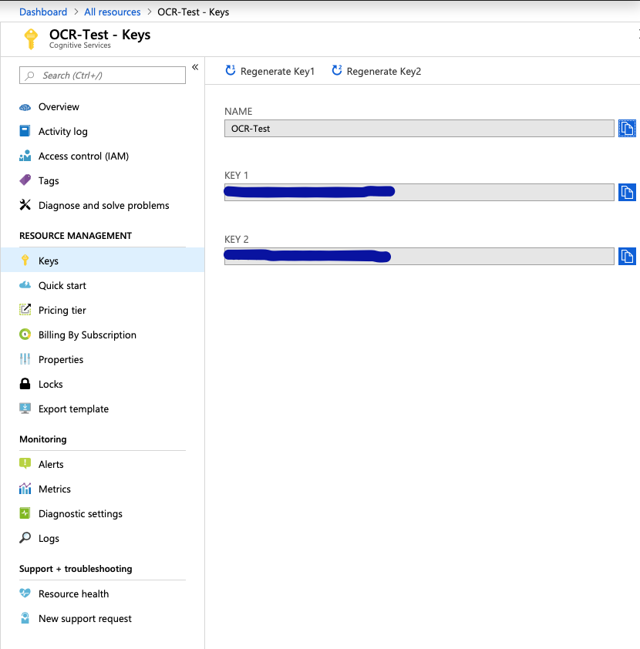Click the Regenerate Key2 button

pos(376,71)
